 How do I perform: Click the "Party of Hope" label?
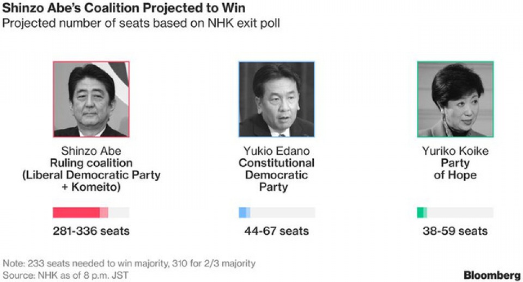[x=455, y=169]
